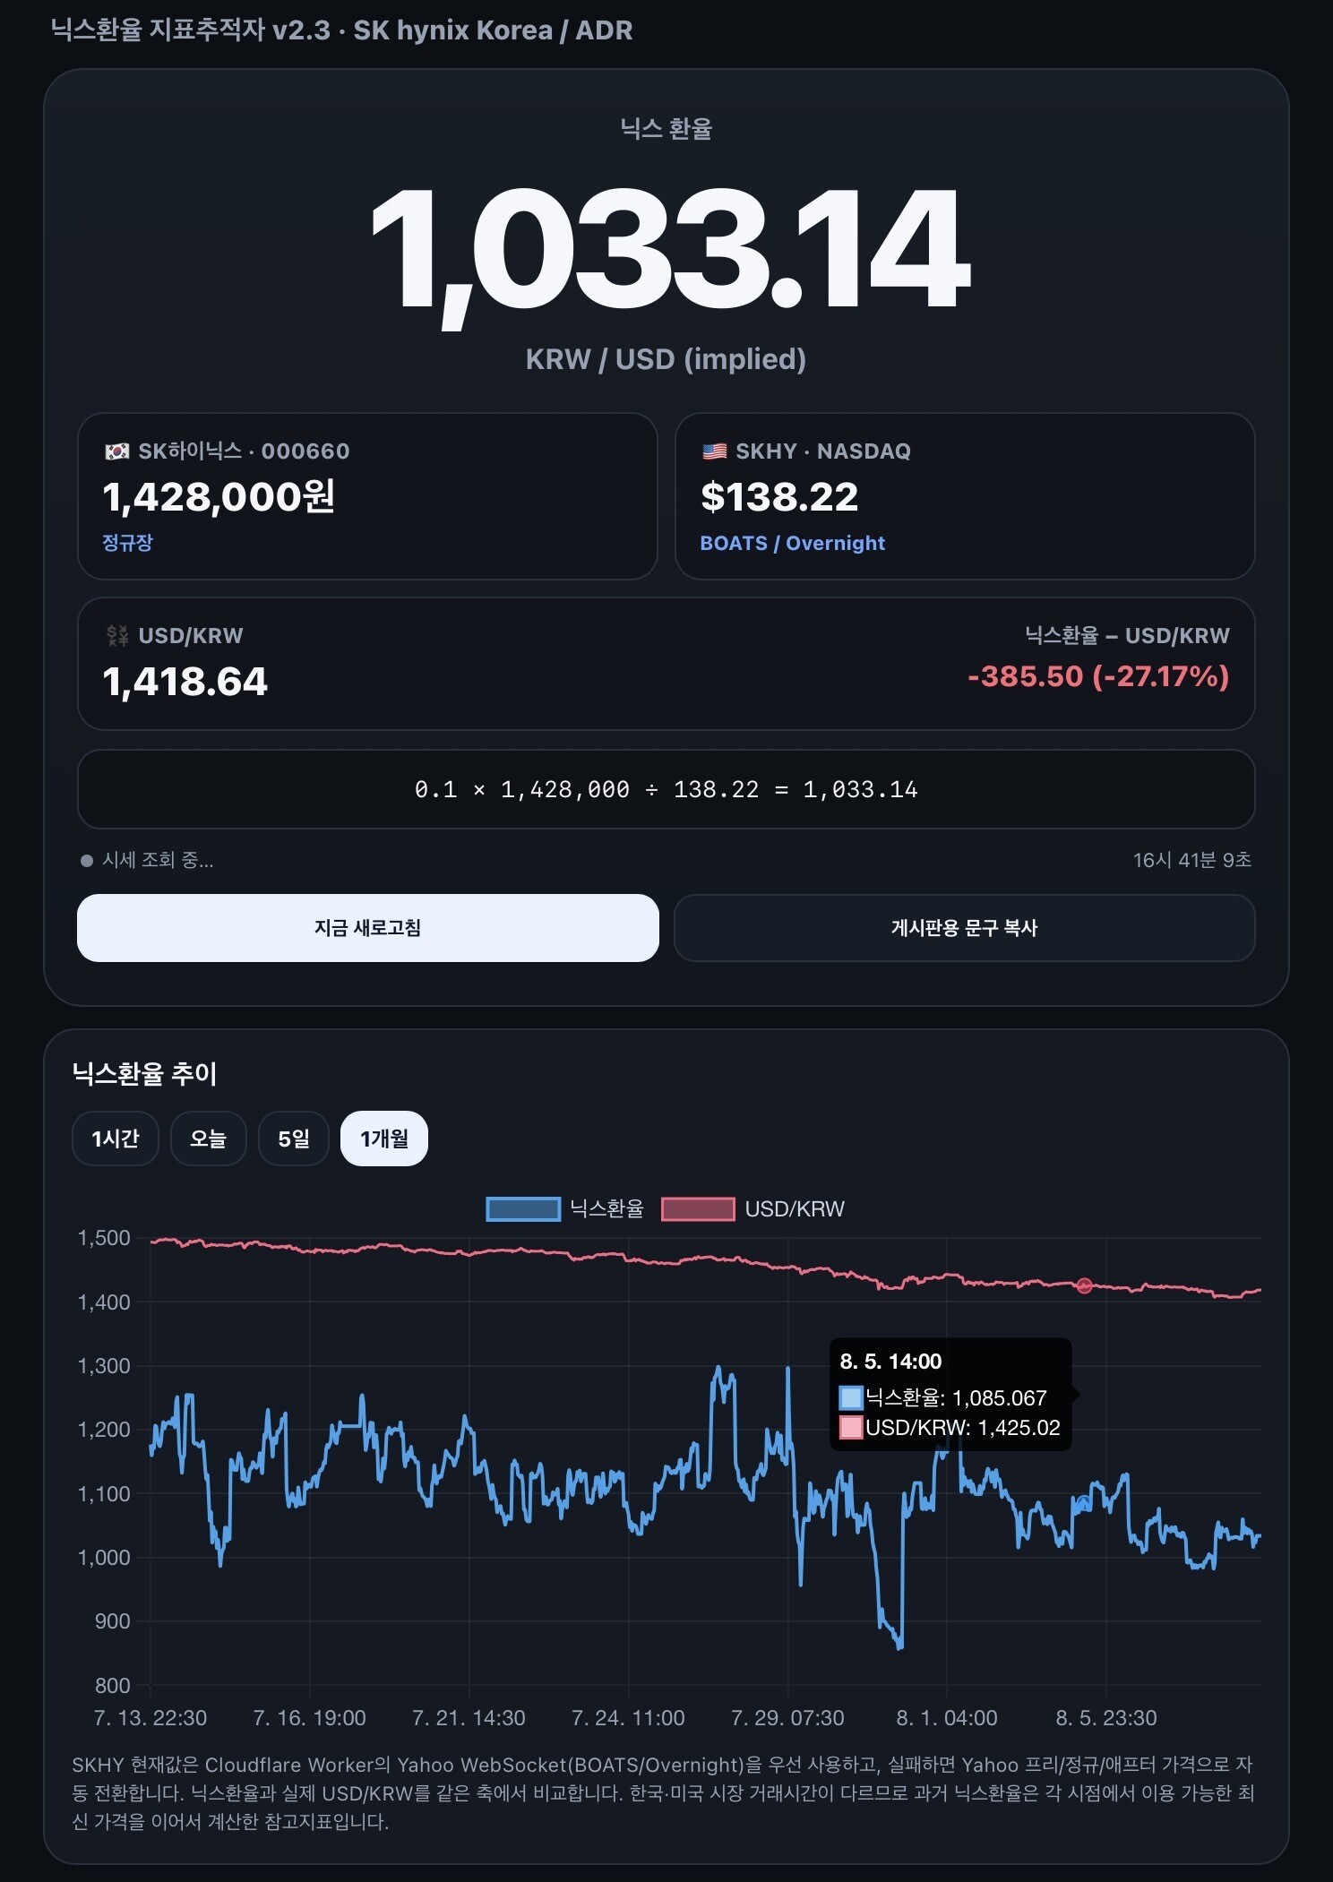Click the 7. 21. 14:30 x-axis label

(469, 1718)
